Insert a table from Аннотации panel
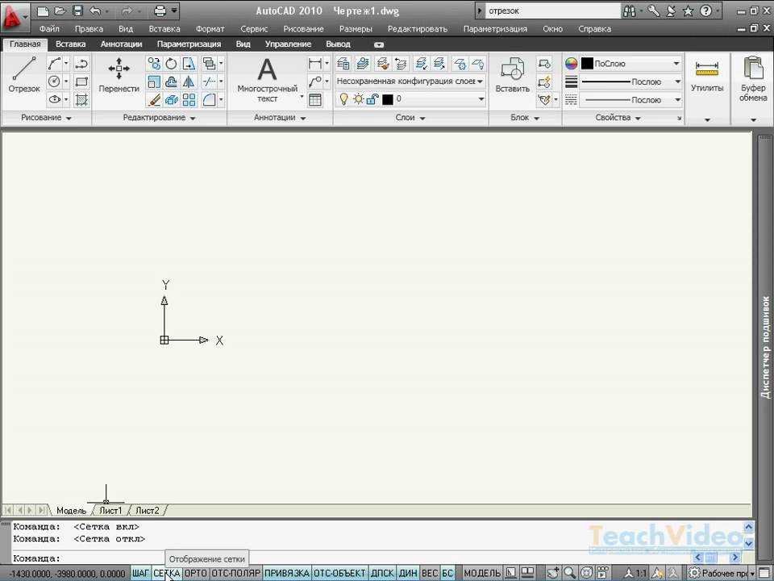This screenshot has width=774, height=581. 314,100
